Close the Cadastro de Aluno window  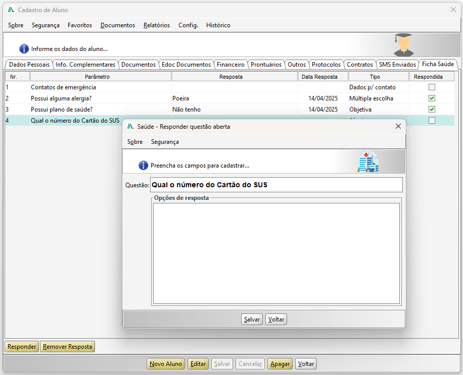[453, 10]
